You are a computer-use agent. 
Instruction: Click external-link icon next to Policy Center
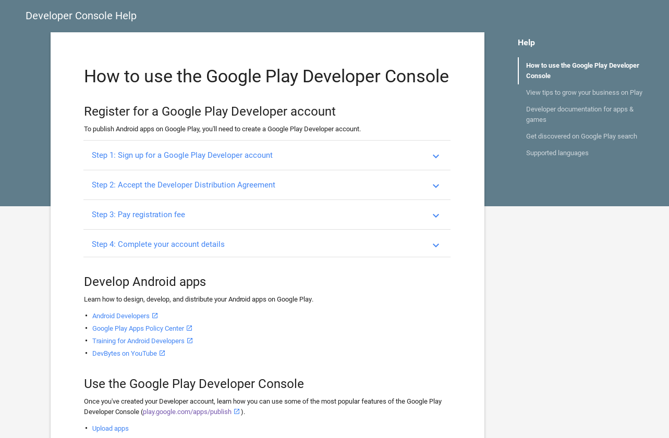coord(189,328)
